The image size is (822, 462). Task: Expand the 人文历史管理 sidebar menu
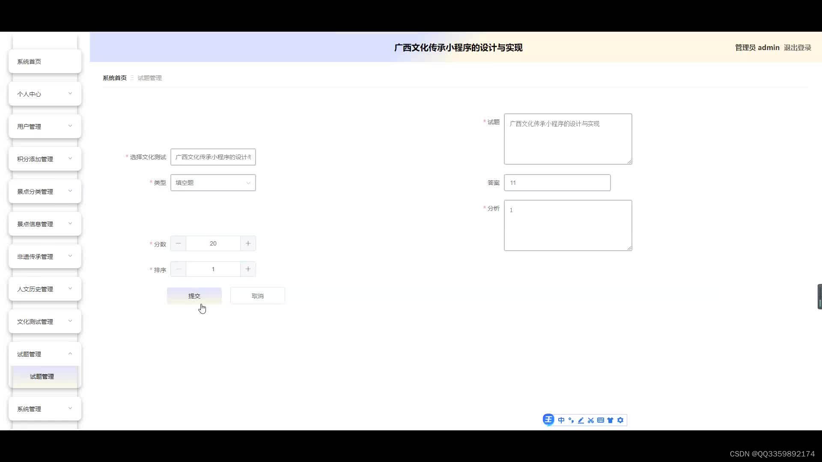pos(45,289)
